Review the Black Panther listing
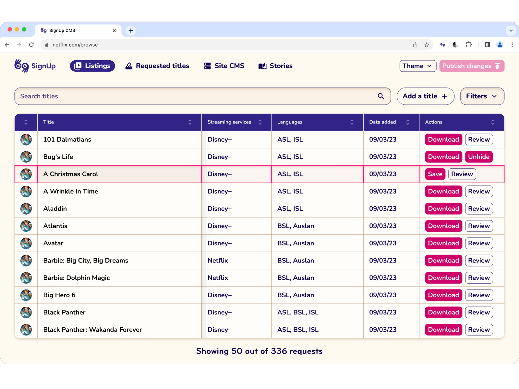The height and width of the screenshot is (389, 519). coord(479,312)
